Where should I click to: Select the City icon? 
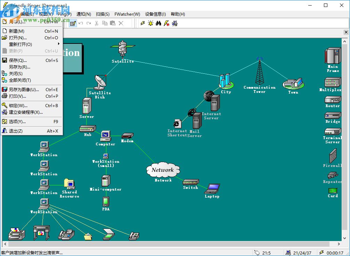[226, 81]
